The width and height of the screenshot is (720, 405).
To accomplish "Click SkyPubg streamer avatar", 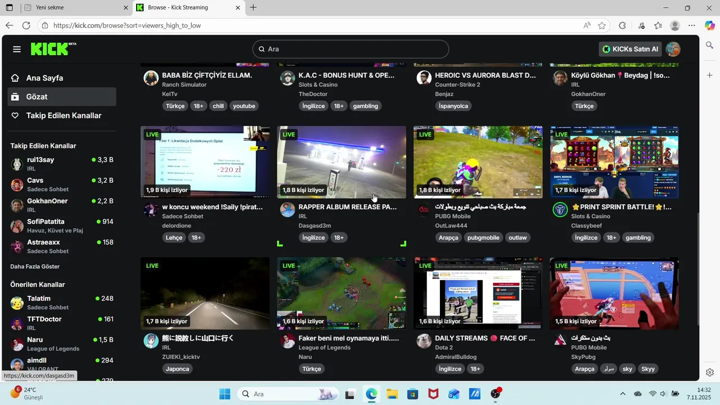I will (560, 341).
